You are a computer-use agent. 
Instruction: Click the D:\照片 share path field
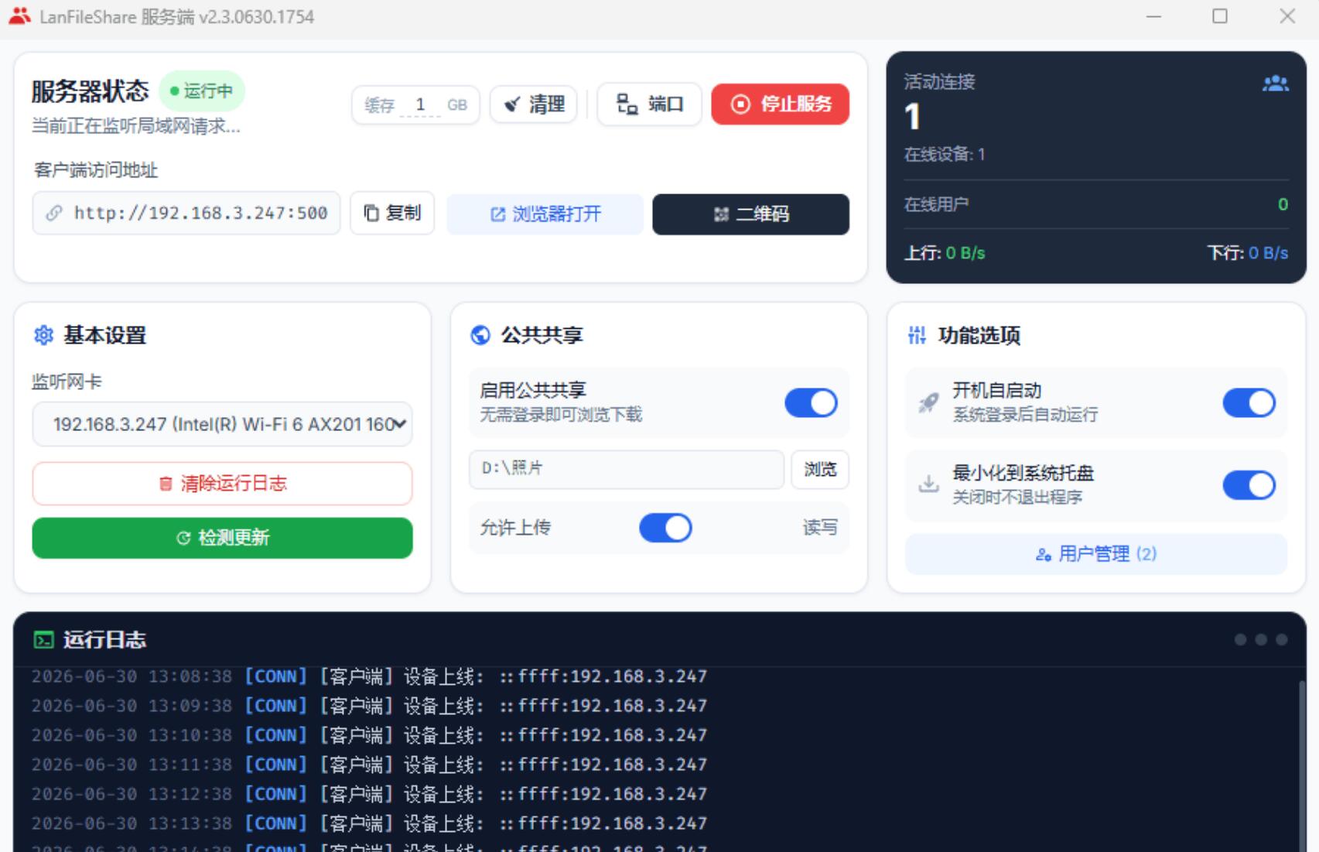(x=627, y=469)
